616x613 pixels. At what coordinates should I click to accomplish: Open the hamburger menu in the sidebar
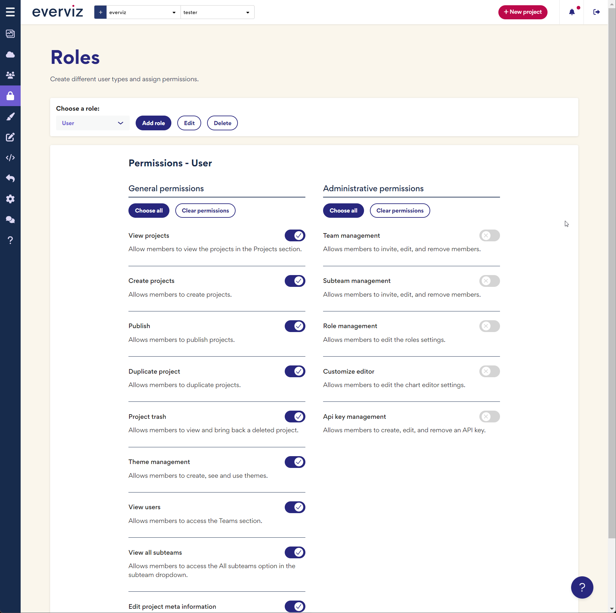pos(10,12)
